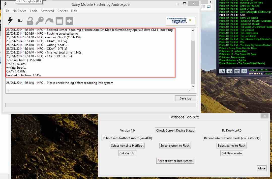
Task: Click the 'By DooMLoRD' label in Fastboot Toolbox
Action: pyautogui.click(x=232, y=131)
